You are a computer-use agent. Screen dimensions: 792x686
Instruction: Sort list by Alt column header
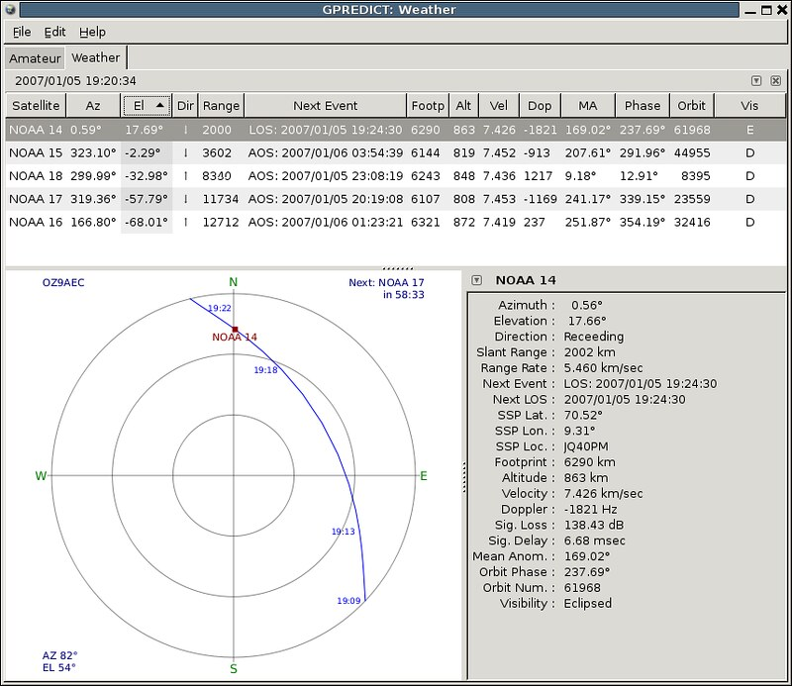coord(463,106)
